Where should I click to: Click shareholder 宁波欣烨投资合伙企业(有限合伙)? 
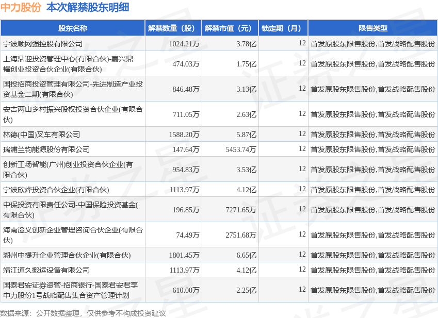56,190
